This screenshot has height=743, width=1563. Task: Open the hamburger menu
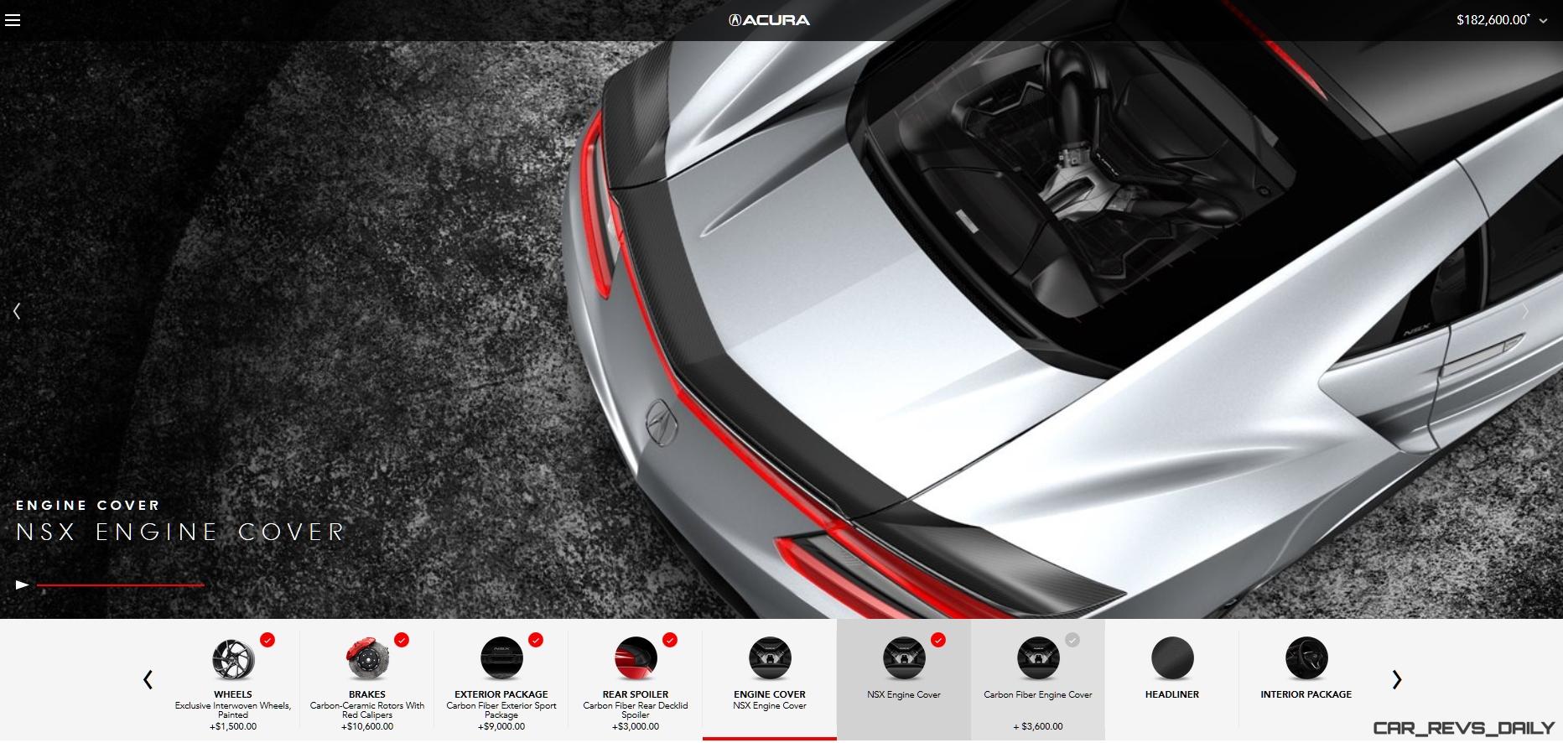(x=13, y=20)
